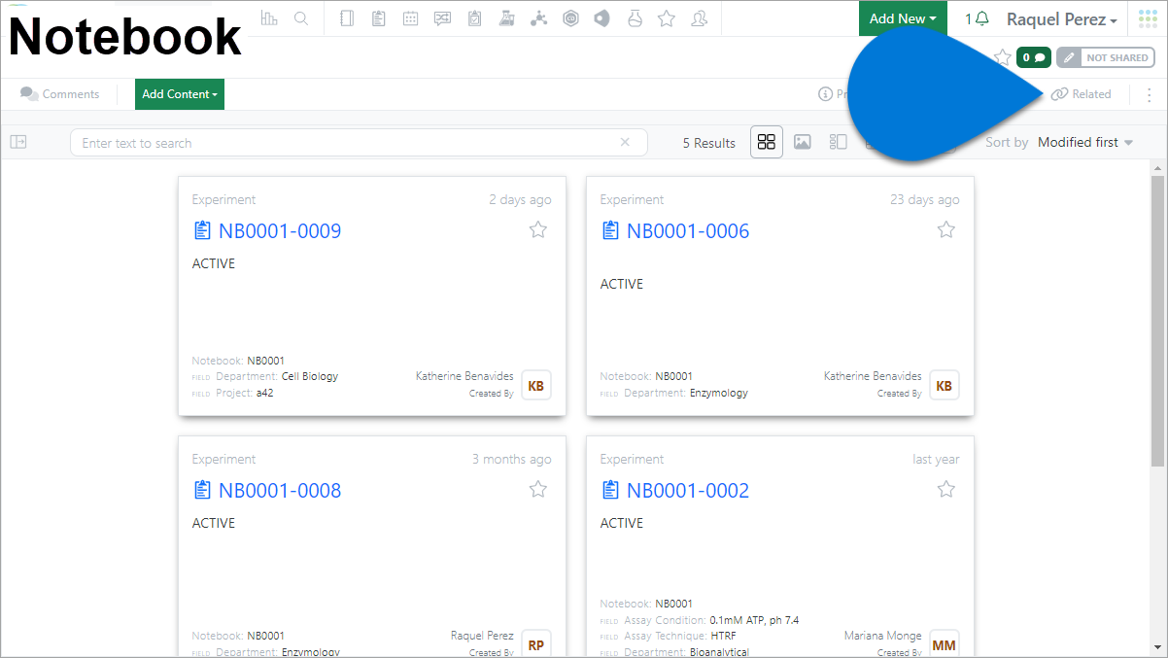Open the search magnifier icon in top bar
This screenshot has width=1168, height=658.
[x=301, y=18]
